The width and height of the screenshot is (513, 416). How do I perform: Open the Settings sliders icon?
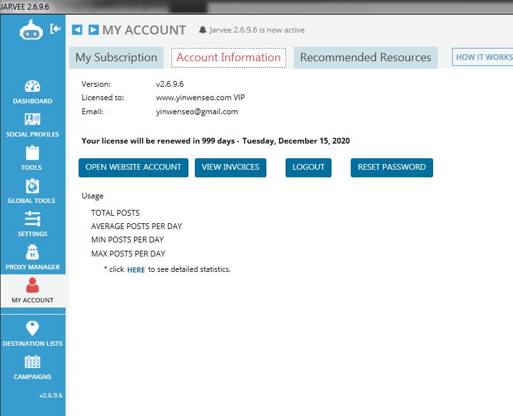coord(33,219)
